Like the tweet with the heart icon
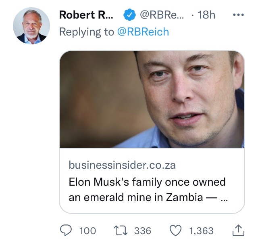 pos(175,230)
